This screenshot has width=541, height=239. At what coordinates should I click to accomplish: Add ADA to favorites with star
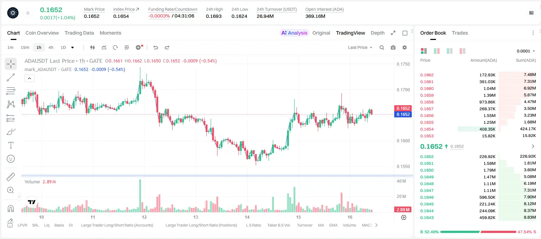click(x=28, y=13)
